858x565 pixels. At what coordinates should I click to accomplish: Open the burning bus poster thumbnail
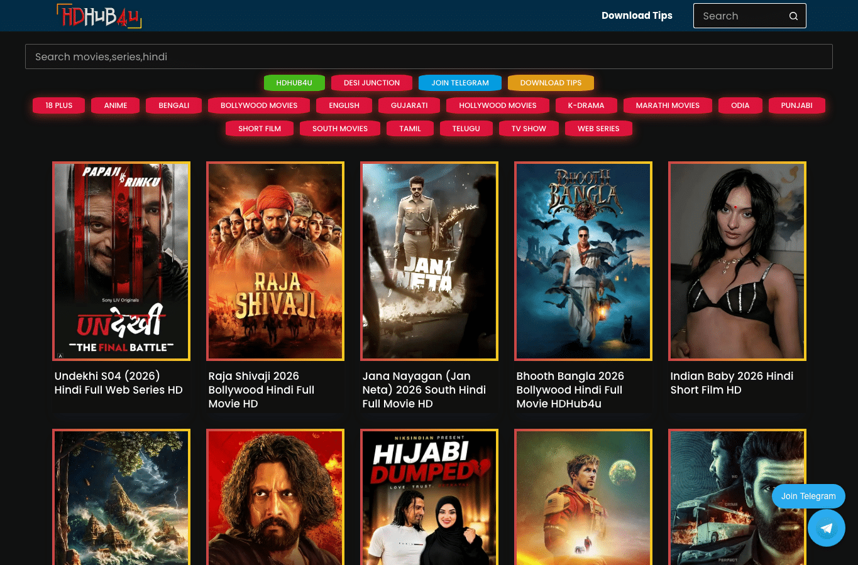tap(737, 497)
